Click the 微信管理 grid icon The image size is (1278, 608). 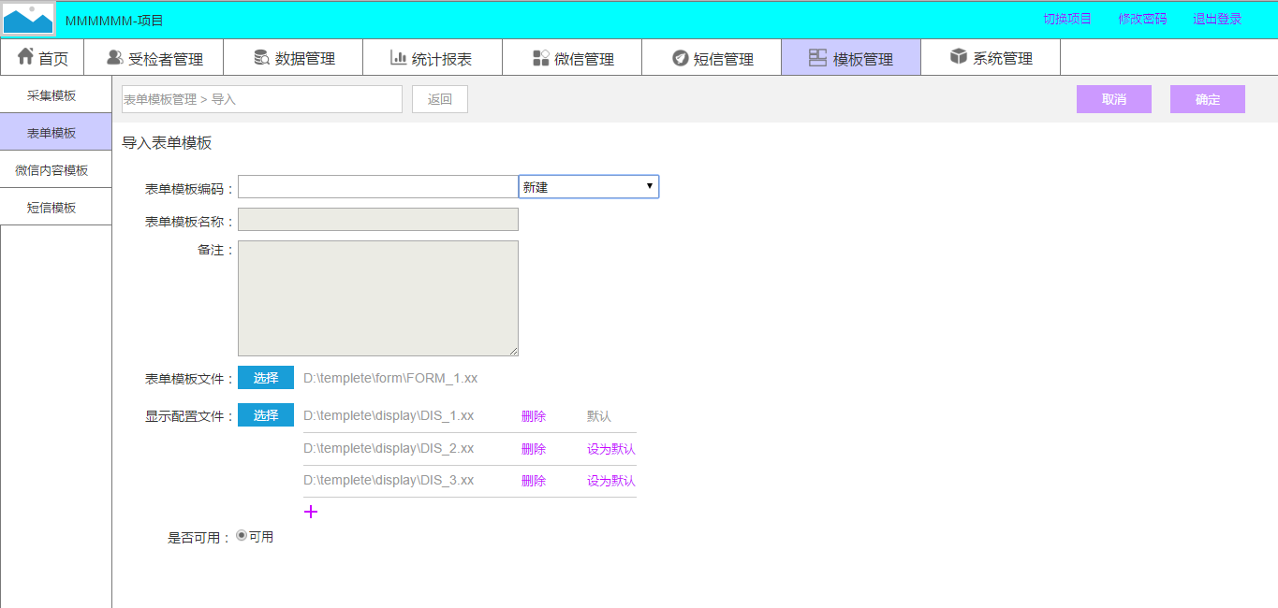[x=540, y=58]
